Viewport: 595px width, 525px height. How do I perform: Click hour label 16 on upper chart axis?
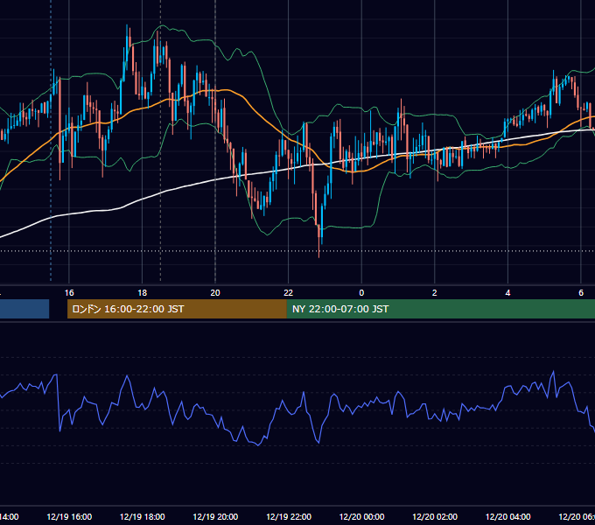tap(69, 293)
